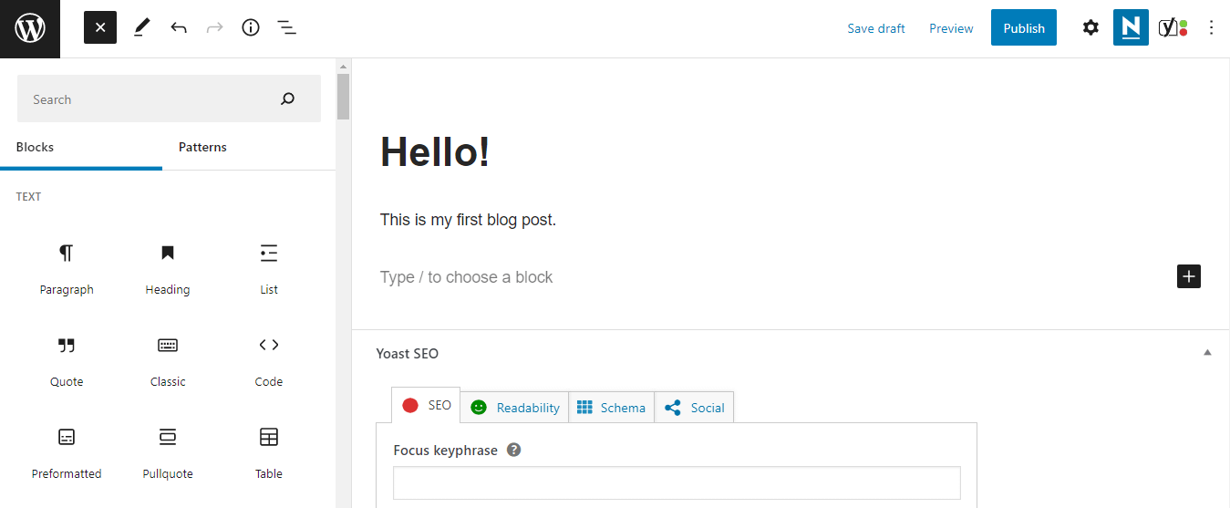
Task: Open the Schema tab in Yoast
Action: pyautogui.click(x=612, y=408)
